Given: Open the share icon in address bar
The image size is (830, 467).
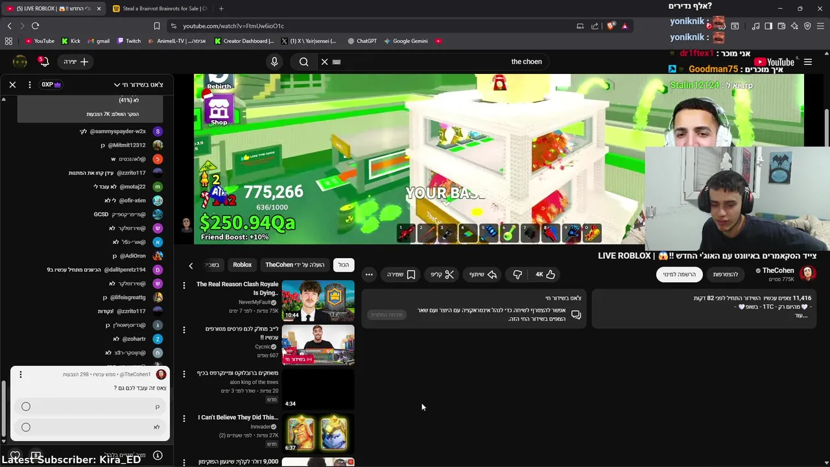Looking at the screenshot, I should click(x=596, y=26).
